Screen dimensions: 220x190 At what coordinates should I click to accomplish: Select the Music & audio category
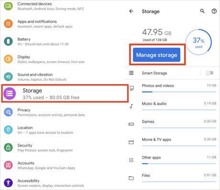(172, 106)
